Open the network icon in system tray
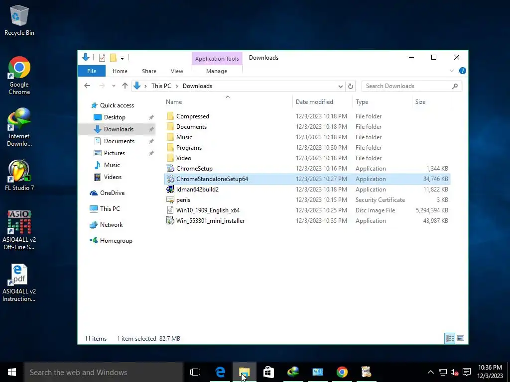This screenshot has width=510, height=382. (442, 372)
